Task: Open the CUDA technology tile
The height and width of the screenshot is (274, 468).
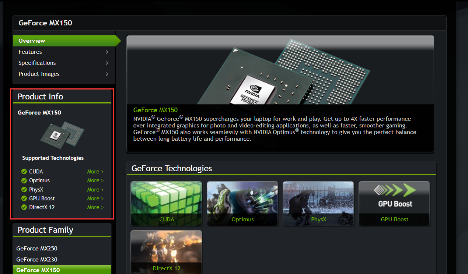Action: pyautogui.click(x=166, y=203)
